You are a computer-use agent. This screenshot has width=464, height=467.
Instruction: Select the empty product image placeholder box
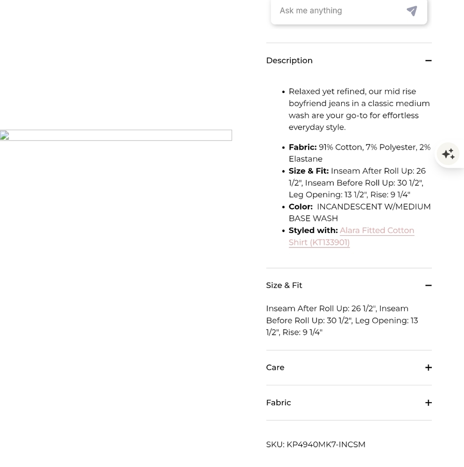pyautogui.click(x=116, y=135)
